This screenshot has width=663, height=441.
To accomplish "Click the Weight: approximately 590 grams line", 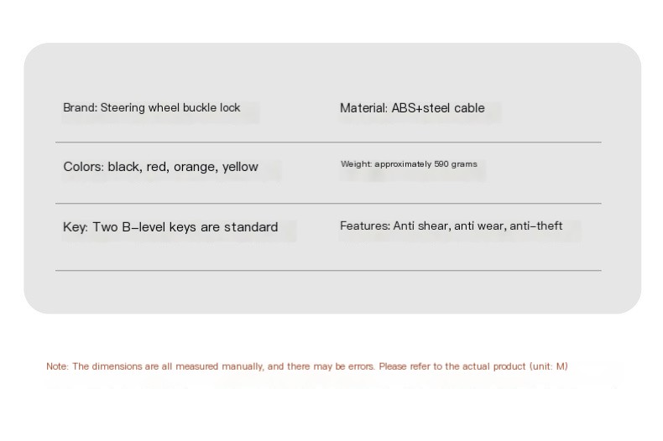I will coord(408,164).
